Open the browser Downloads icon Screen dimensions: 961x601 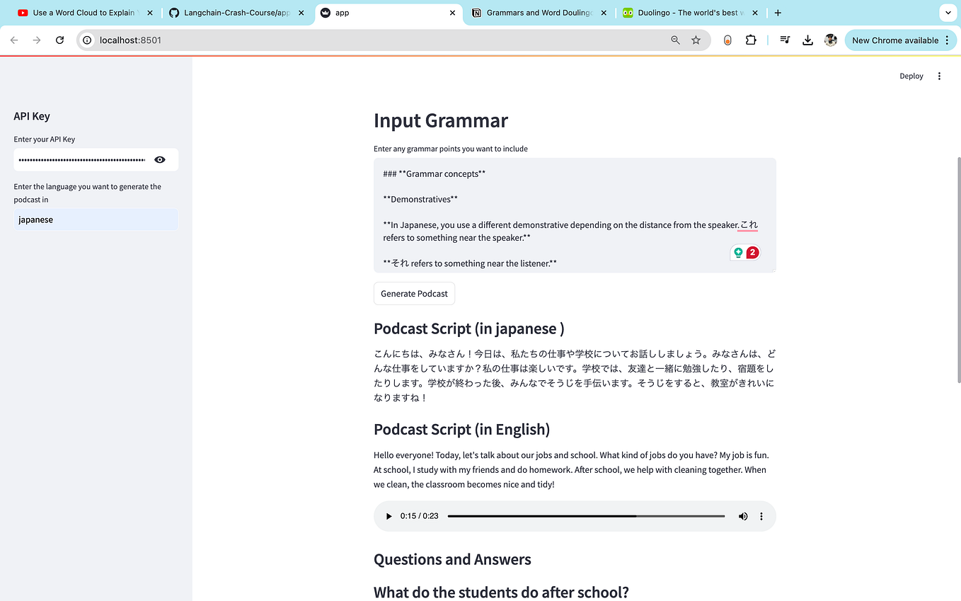tap(807, 40)
